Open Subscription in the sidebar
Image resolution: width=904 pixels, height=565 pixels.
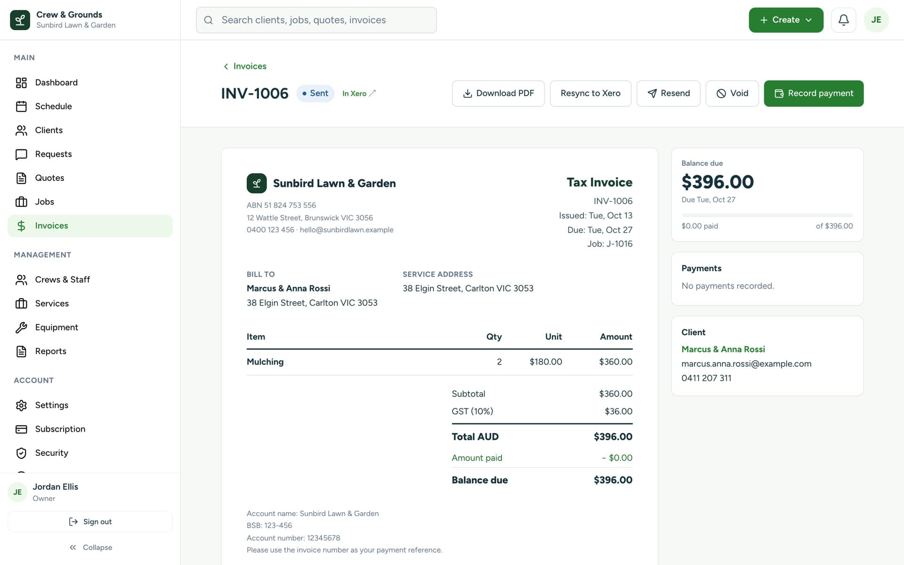(x=90, y=429)
